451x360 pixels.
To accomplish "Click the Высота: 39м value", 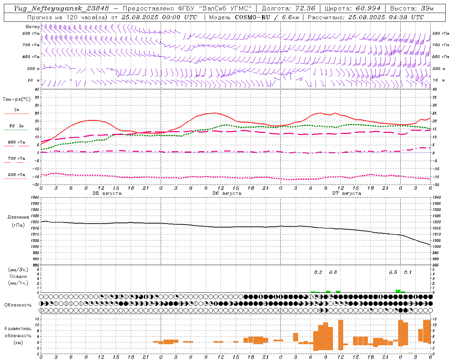I will [x=412, y=8].
